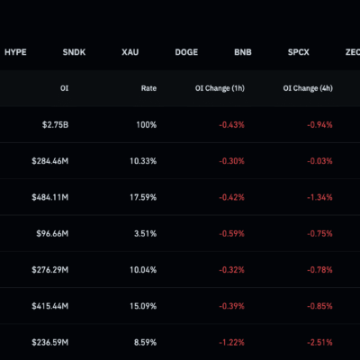Viewport: 360px width, 360px height.
Task: Switch to the SNDK tab
Action: (x=74, y=52)
